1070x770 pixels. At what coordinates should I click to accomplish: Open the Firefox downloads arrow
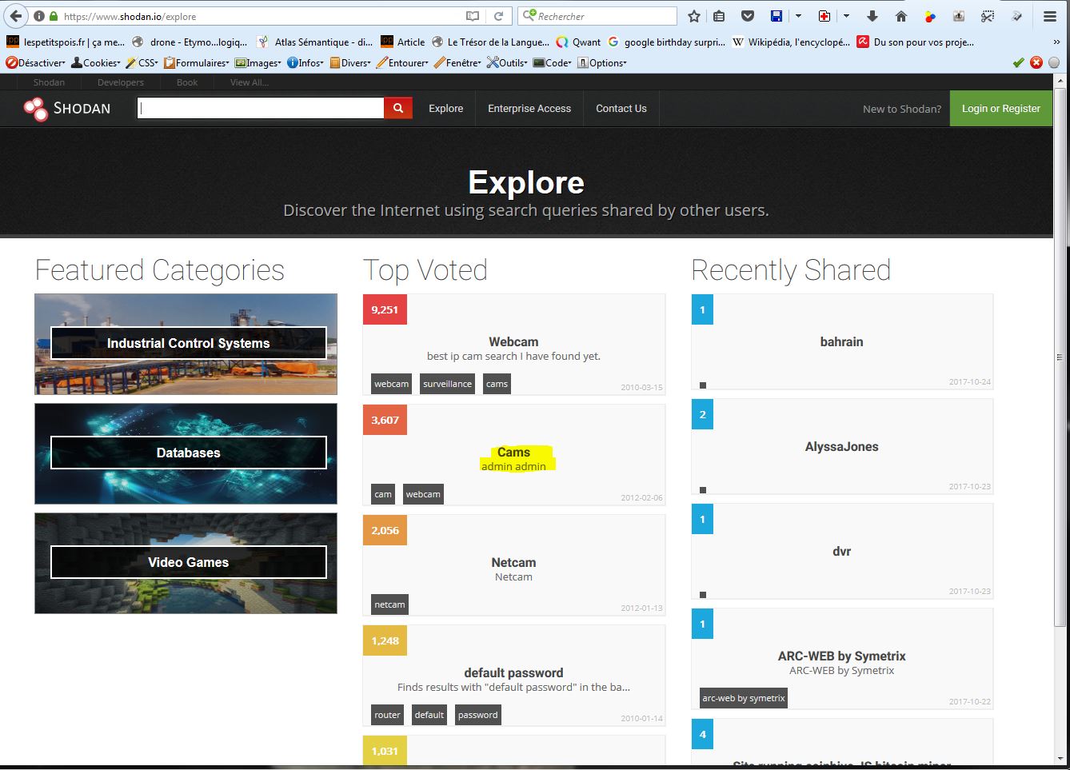(x=872, y=16)
